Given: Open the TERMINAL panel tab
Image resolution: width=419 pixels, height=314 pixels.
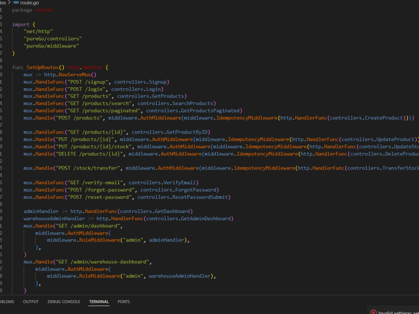Looking at the screenshot, I should 99,302.
